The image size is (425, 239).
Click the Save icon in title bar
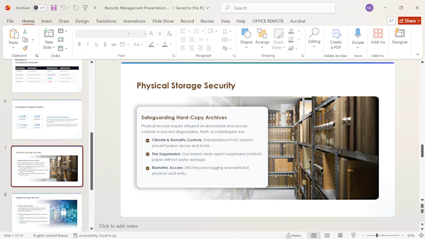pyautogui.click(x=54, y=8)
